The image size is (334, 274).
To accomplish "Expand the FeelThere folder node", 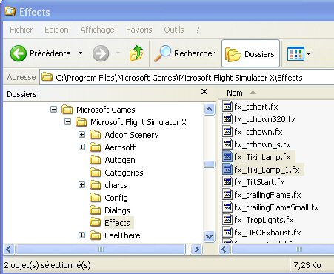I will (x=81, y=235).
